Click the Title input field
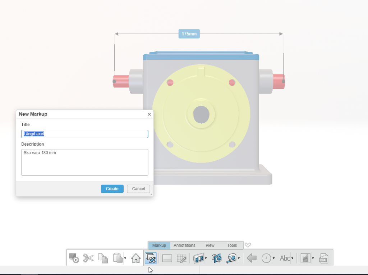This screenshot has width=368, height=275. point(85,134)
